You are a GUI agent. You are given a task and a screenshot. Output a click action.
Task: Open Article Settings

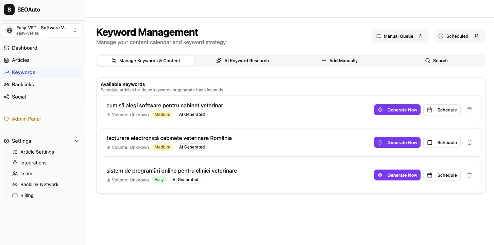click(37, 152)
